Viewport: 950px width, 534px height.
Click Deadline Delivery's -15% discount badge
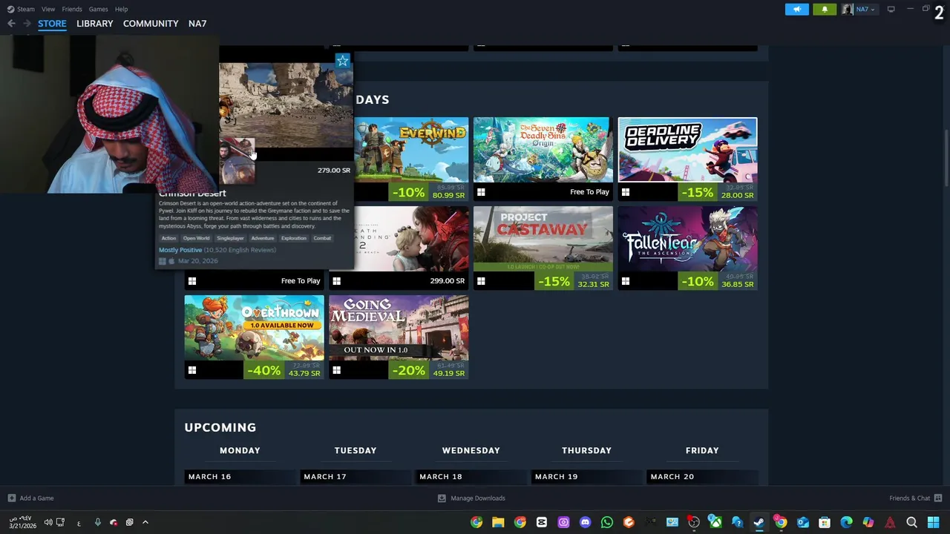(x=698, y=192)
